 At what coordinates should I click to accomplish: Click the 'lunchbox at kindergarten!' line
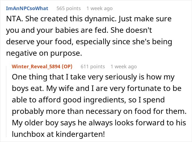[x=58, y=134]
